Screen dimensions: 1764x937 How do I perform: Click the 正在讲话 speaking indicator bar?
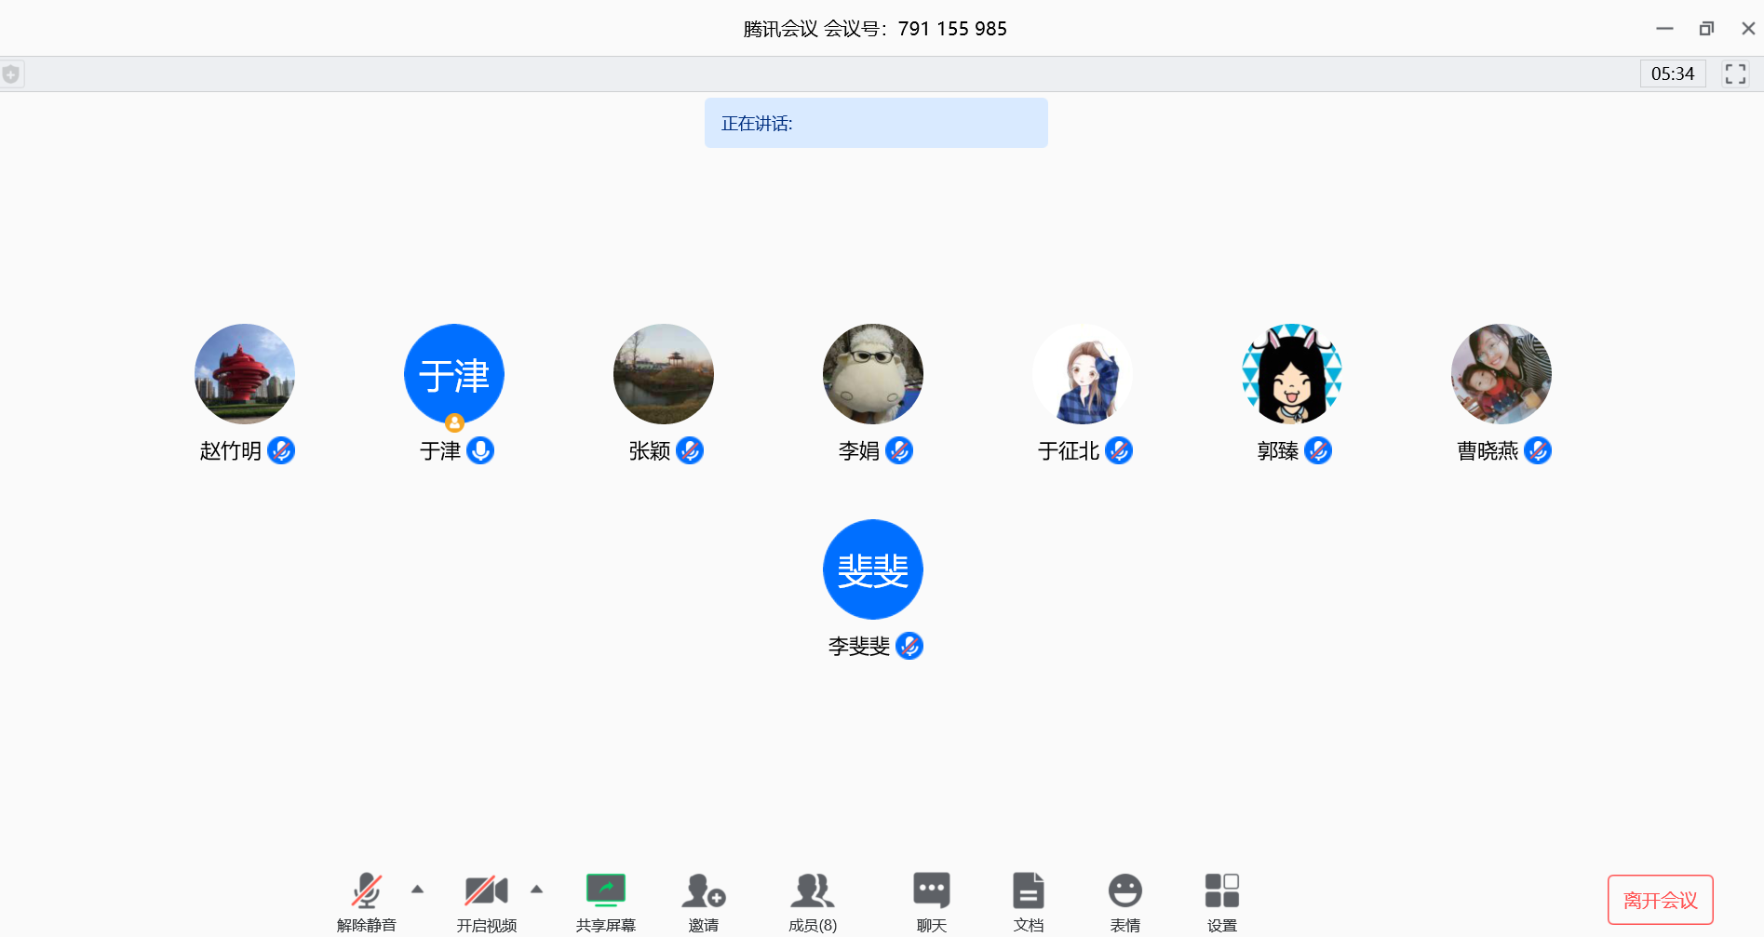click(x=875, y=123)
